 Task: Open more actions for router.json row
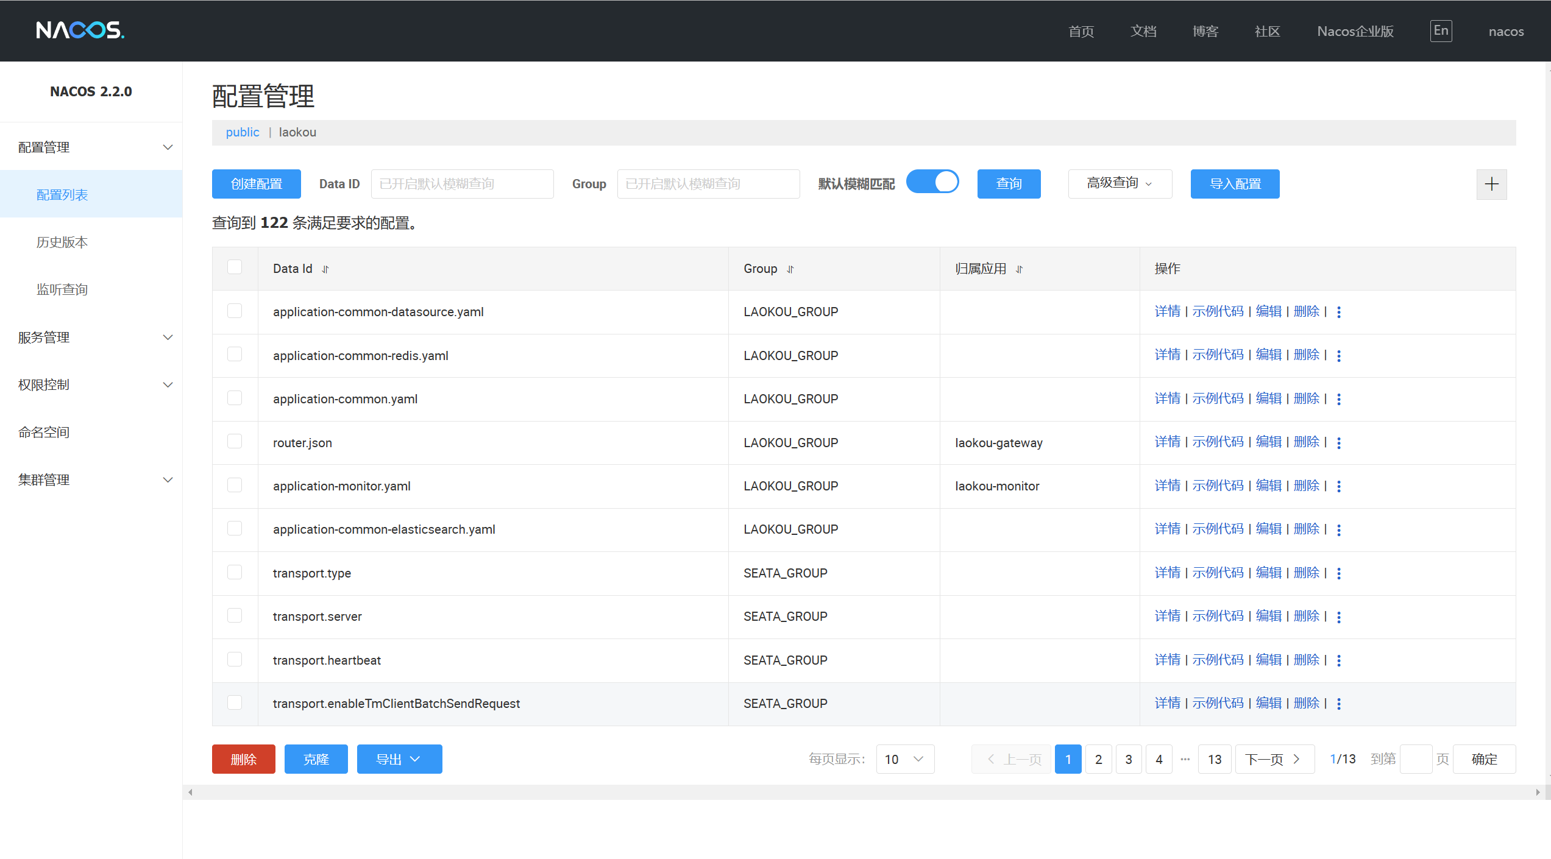coord(1339,443)
